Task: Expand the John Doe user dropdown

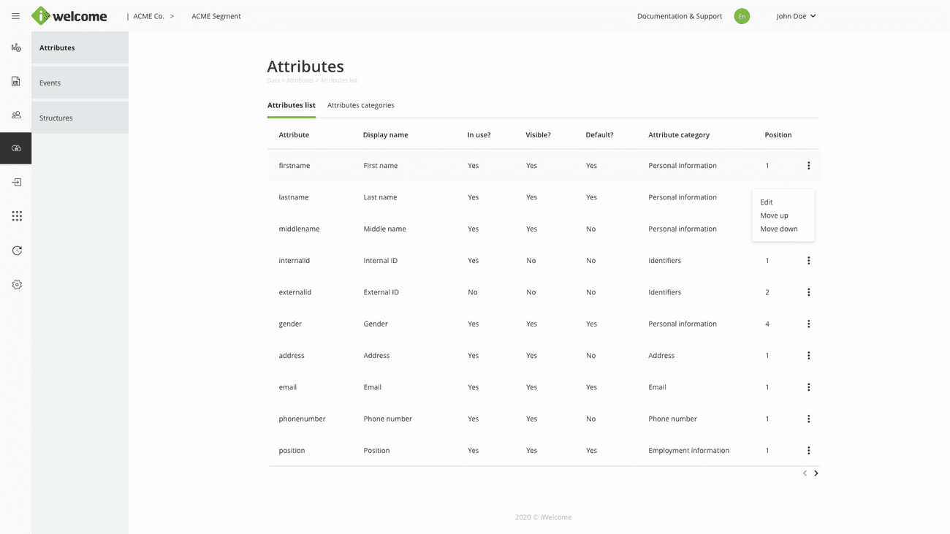Action: [796, 16]
